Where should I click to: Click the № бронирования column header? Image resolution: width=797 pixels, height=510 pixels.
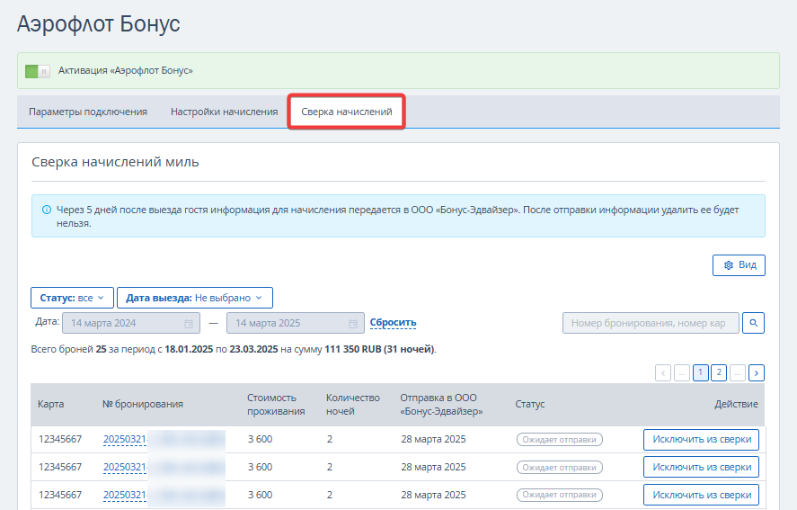pos(143,404)
